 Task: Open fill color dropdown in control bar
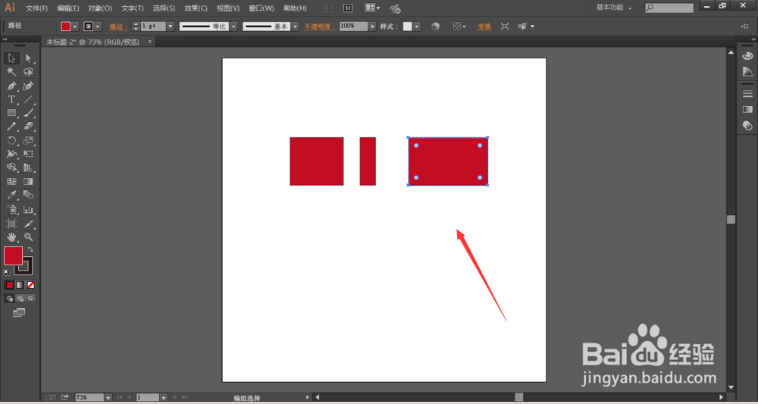tap(75, 27)
